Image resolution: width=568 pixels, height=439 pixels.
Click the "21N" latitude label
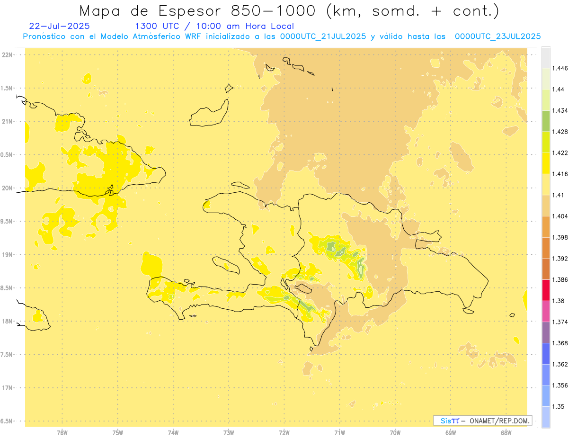click(8, 122)
